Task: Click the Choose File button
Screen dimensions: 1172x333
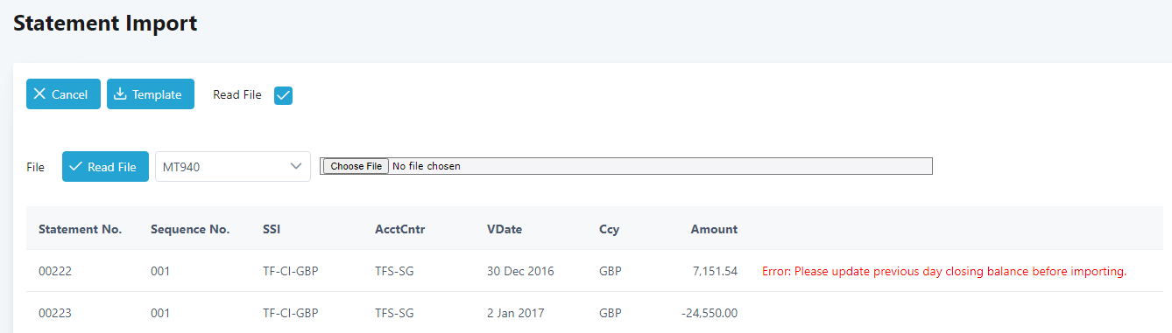Action: pos(355,166)
